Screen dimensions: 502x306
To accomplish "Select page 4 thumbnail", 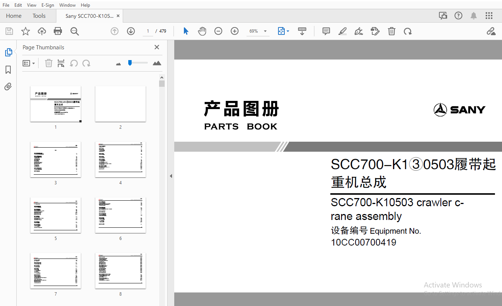I will pyautogui.click(x=120, y=159).
